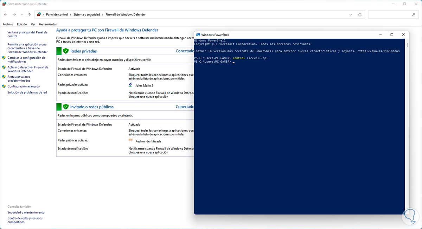Click the Refresh button beside address bar
422x229 pixels.
[360, 15]
